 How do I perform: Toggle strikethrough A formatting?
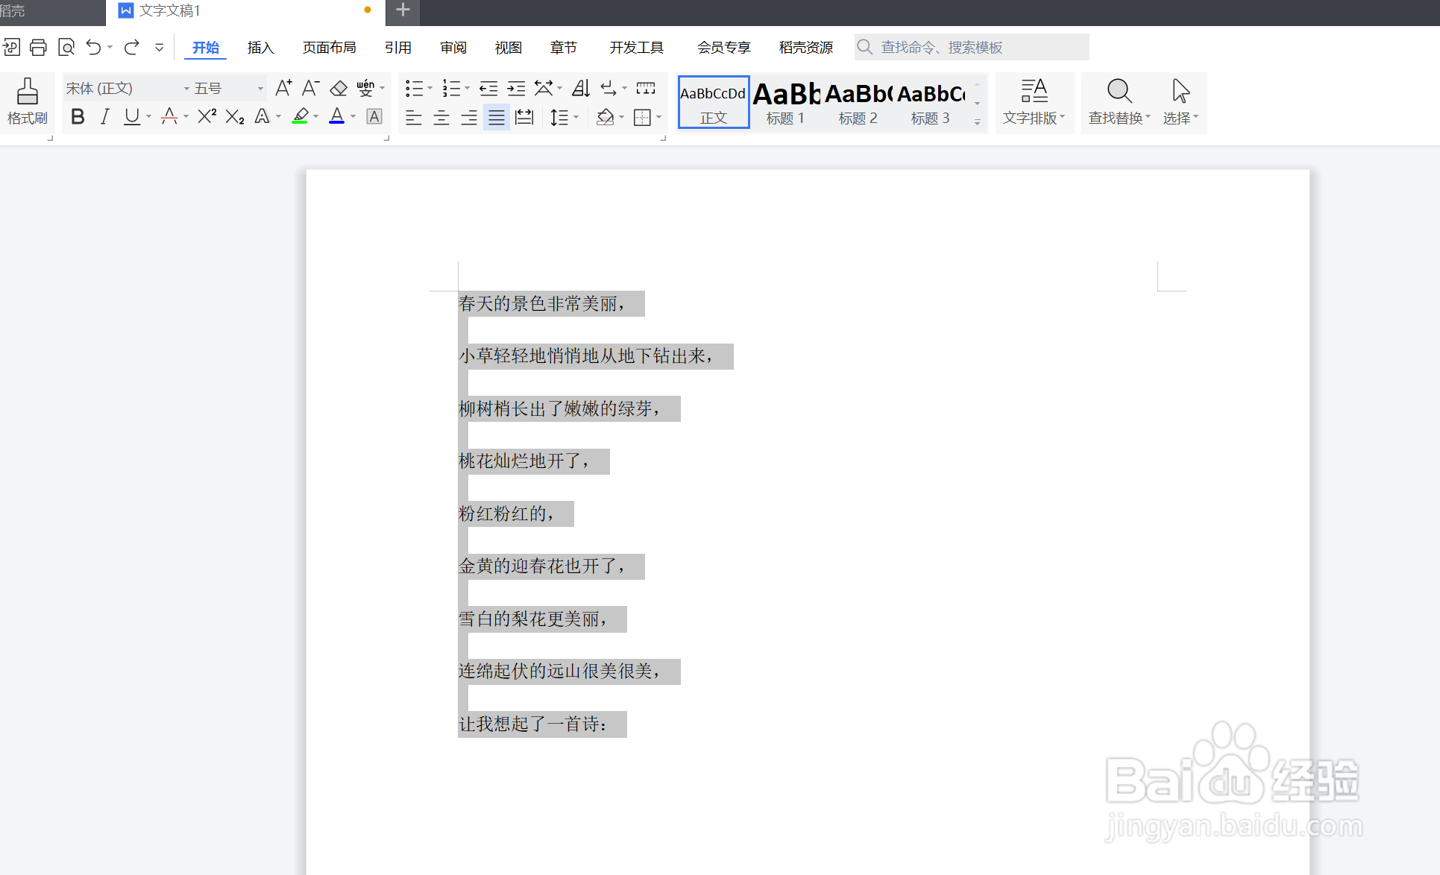pos(169,116)
